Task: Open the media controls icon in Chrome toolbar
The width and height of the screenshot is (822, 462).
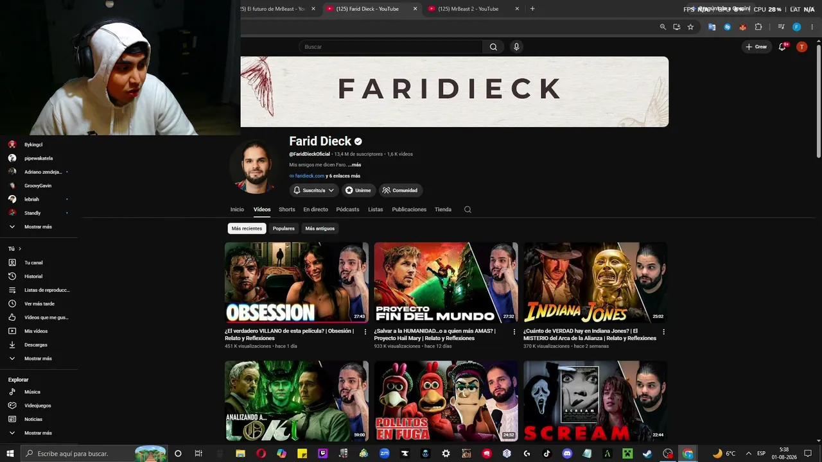Action: [781, 27]
